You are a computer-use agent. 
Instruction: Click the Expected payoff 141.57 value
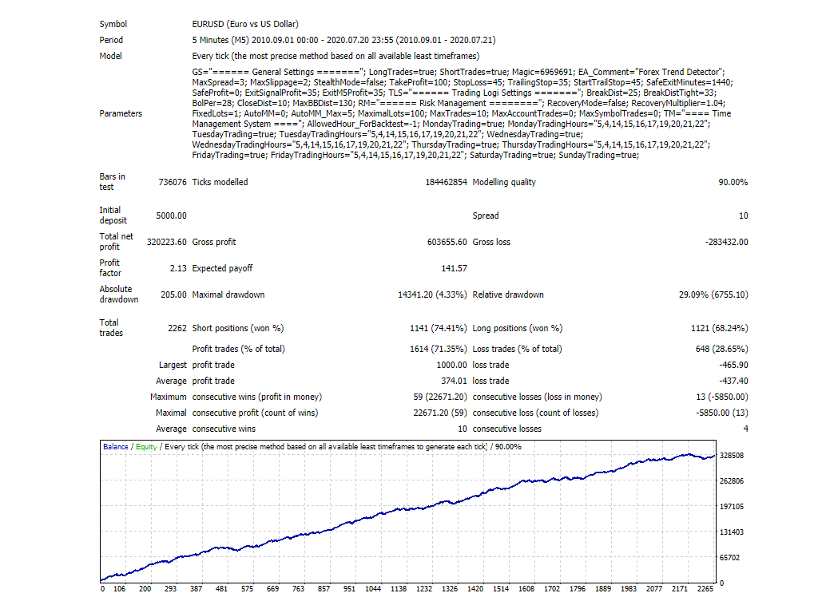pyautogui.click(x=454, y=269)
